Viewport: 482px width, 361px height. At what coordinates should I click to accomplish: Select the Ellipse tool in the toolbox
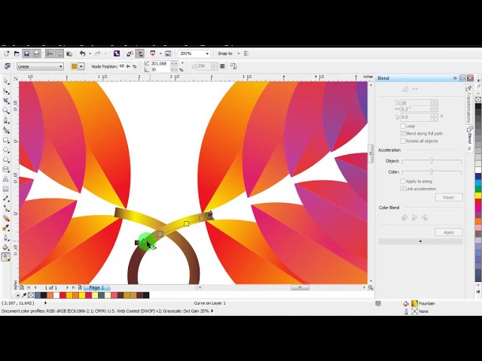tap(6, 150)
